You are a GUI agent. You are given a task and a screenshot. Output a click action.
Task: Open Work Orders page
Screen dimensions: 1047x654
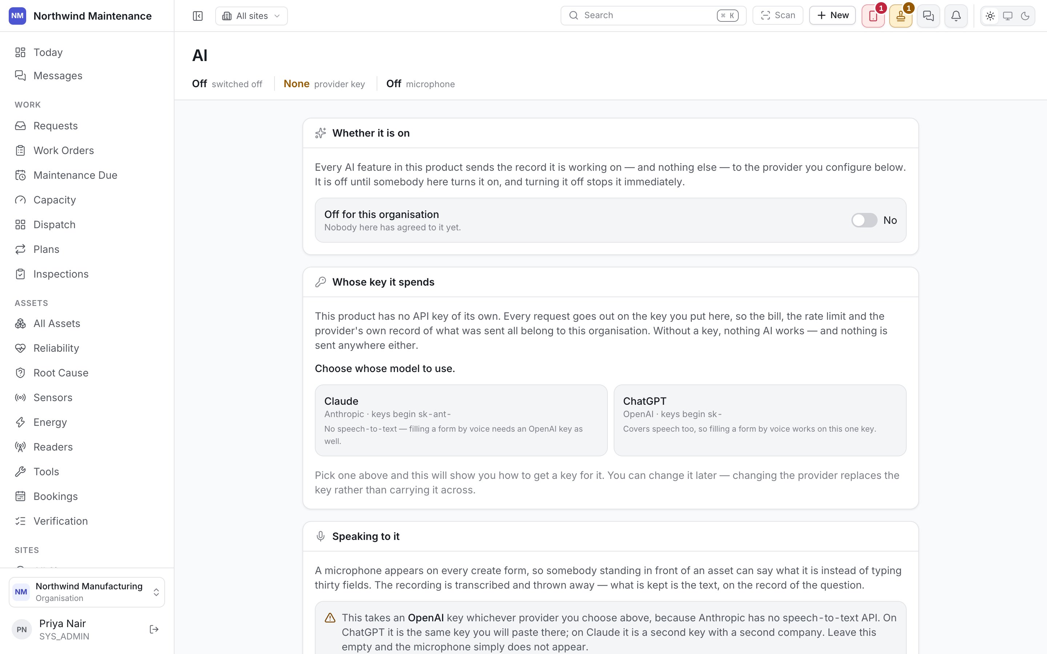click(87, 150)
